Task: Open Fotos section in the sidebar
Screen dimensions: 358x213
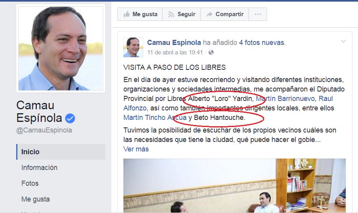Action: pos(30,183)
